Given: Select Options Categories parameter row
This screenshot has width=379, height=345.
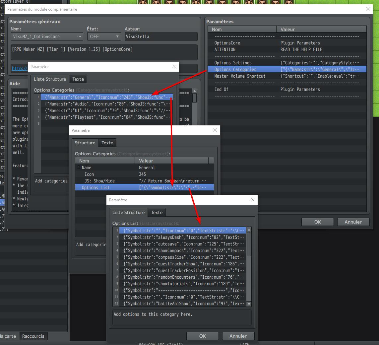Looking at the screenshot, I should pyautogui.click(x=287, y=69).
